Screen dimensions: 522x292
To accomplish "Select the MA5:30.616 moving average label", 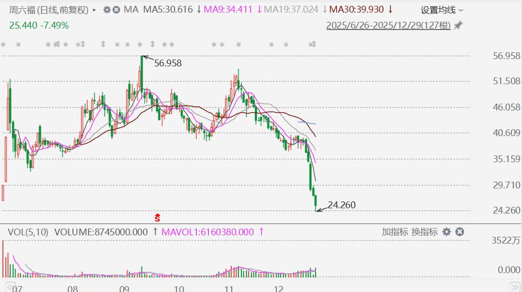I will click(168, 10).
